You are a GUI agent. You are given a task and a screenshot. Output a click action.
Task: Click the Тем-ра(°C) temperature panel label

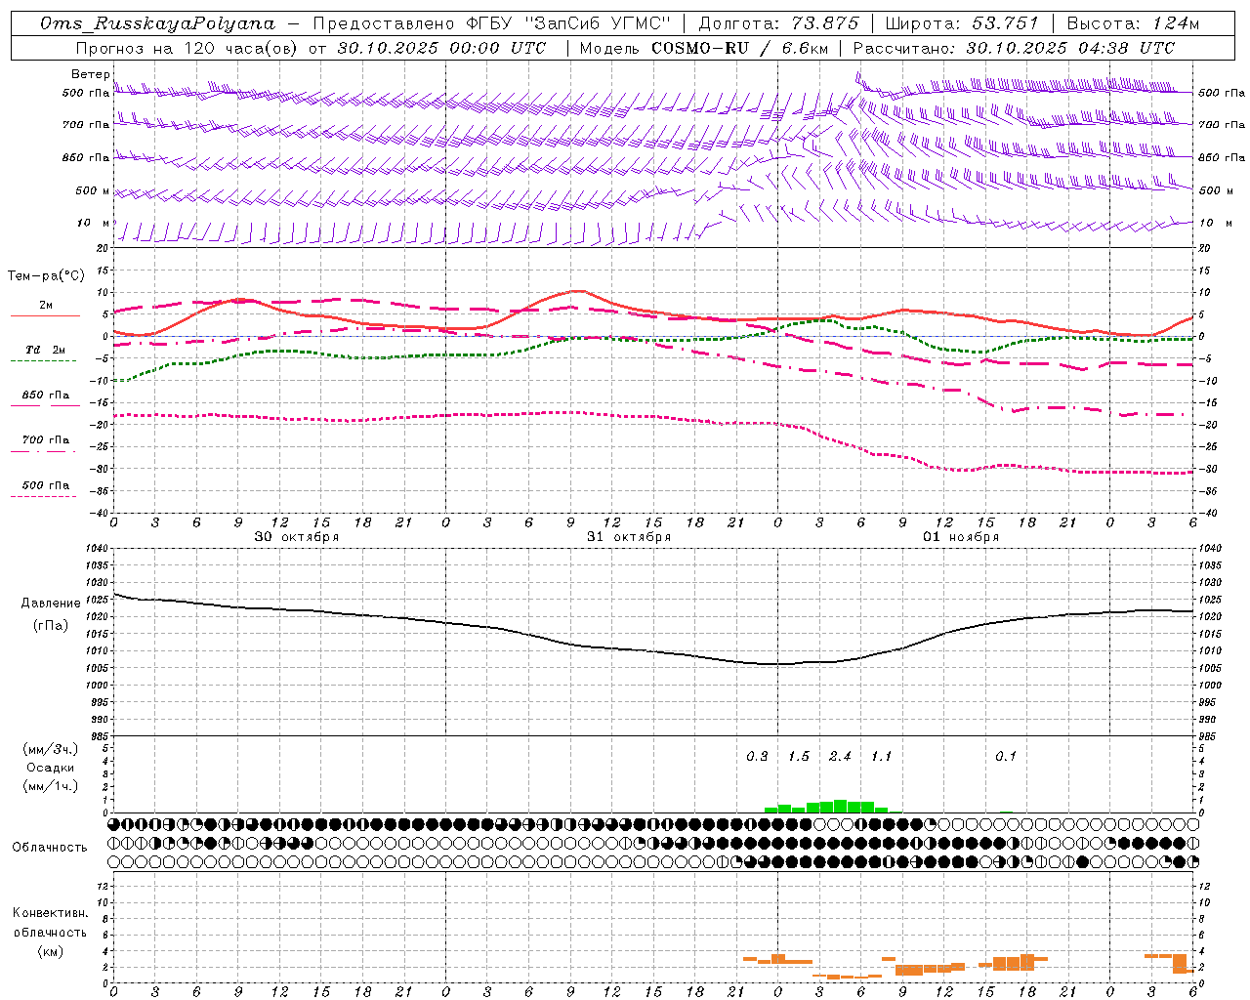46,276
